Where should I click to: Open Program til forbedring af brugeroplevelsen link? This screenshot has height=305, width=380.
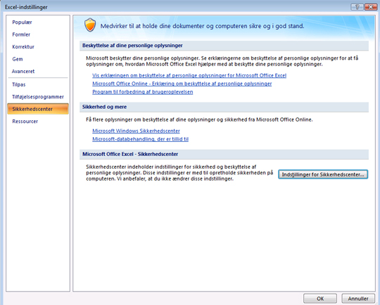click(x=142, y=92)
